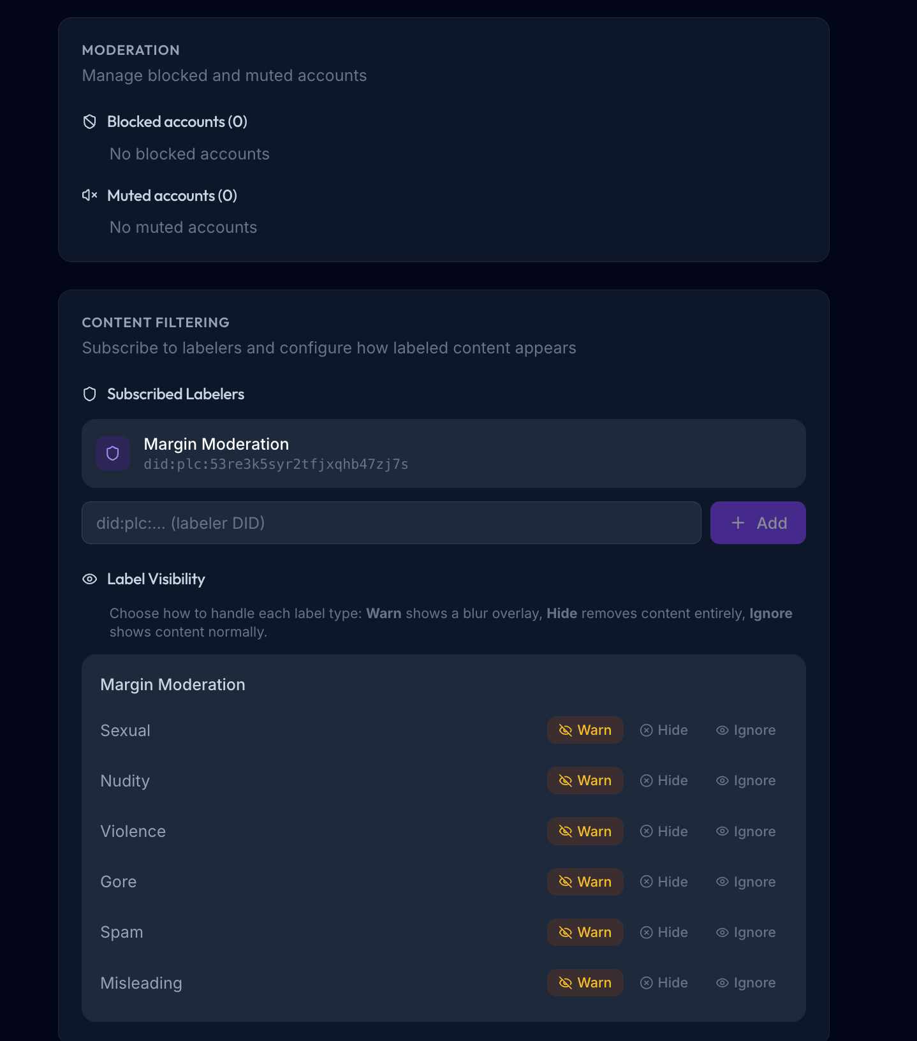
Task: Click the Blocked accounts shield icon
Action: (x=90, y=122)
